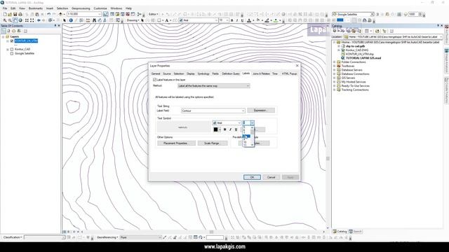
Task: Click the Find binoculars icon
Action: 94,20
